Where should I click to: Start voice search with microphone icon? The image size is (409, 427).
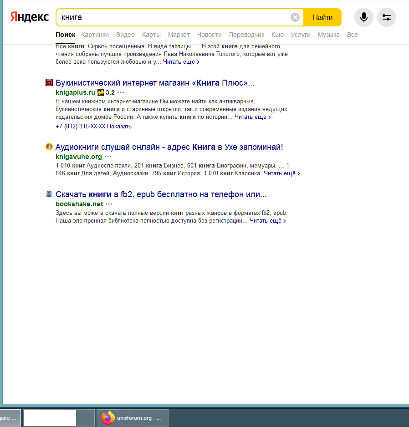pos(363,17)
